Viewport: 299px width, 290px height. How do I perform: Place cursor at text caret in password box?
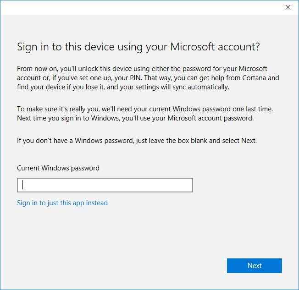(23, 185)
